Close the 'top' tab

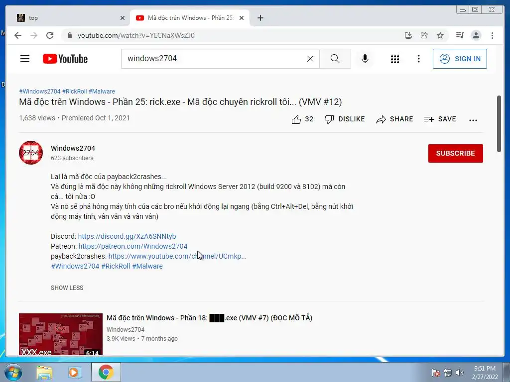tap(123, 18)
